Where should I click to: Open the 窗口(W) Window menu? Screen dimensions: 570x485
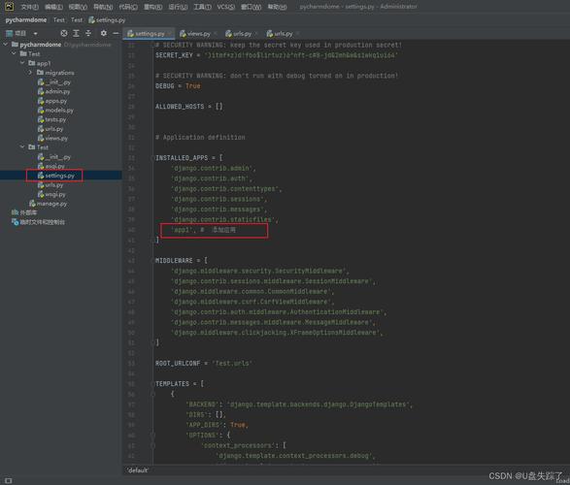[251, 7]
